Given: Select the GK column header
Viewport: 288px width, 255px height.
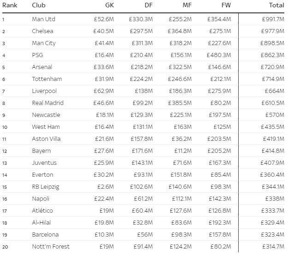Looking at the screenshot, I should [x=110, y=5].
